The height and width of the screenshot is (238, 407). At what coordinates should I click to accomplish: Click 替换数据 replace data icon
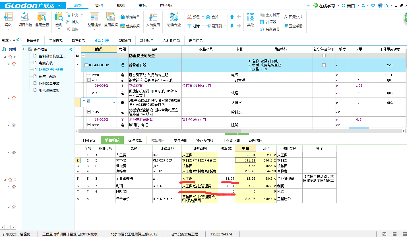(123, 26)
